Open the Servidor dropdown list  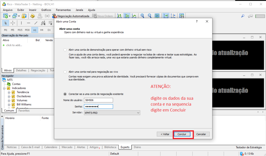(x=138, y=113)
